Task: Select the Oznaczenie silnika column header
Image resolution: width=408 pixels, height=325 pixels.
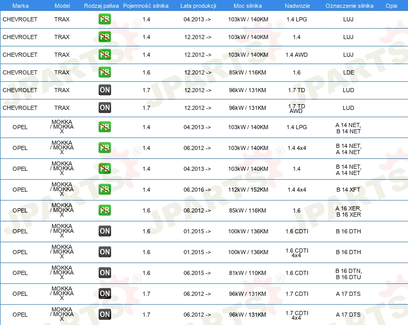Action: [349, 6]
